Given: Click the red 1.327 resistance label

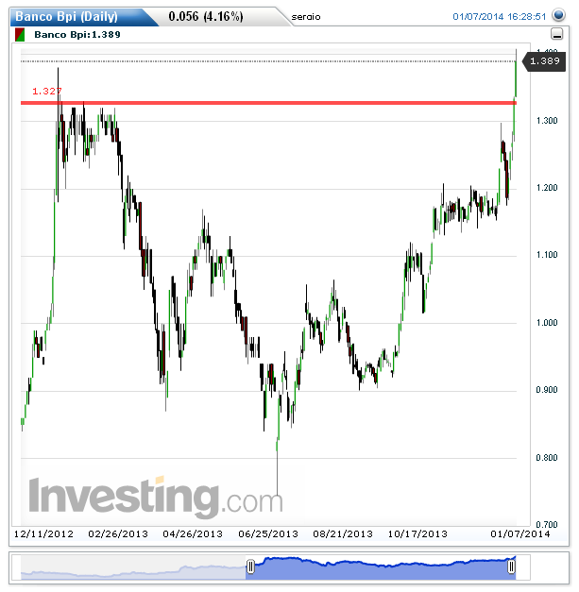Looking at the screenshot, I should pyautogui.click(x=46, y=91).
